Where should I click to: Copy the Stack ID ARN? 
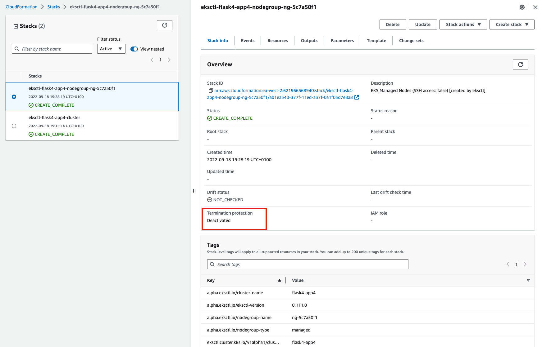pos(211,91)
